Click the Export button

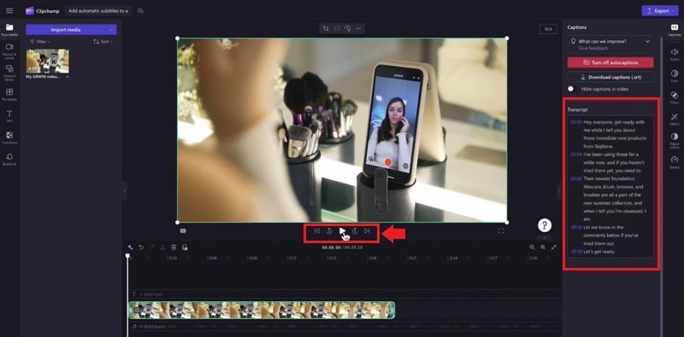(659, 11)
